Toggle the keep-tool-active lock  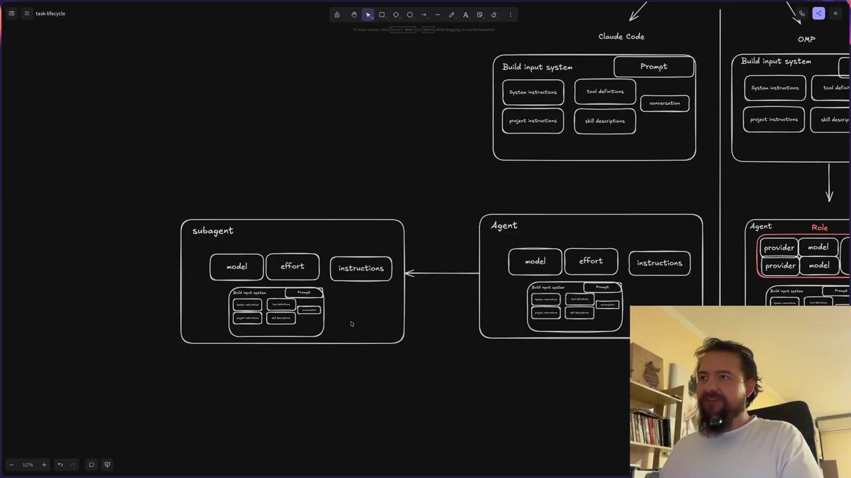[337, 15]
